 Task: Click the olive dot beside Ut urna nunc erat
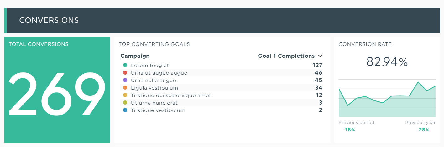[x=125, y=103]
